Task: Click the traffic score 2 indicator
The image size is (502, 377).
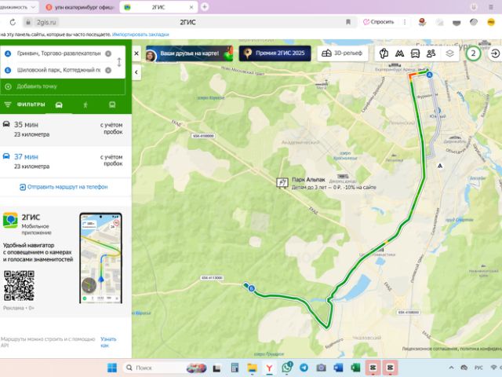Action: pyautogui.click(x=473, y=53)
